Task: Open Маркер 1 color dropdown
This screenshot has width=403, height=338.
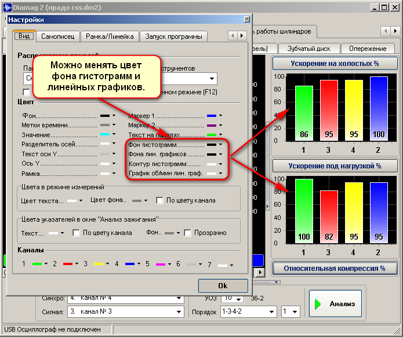Action: pyautogui.click(x=220, y=116)
